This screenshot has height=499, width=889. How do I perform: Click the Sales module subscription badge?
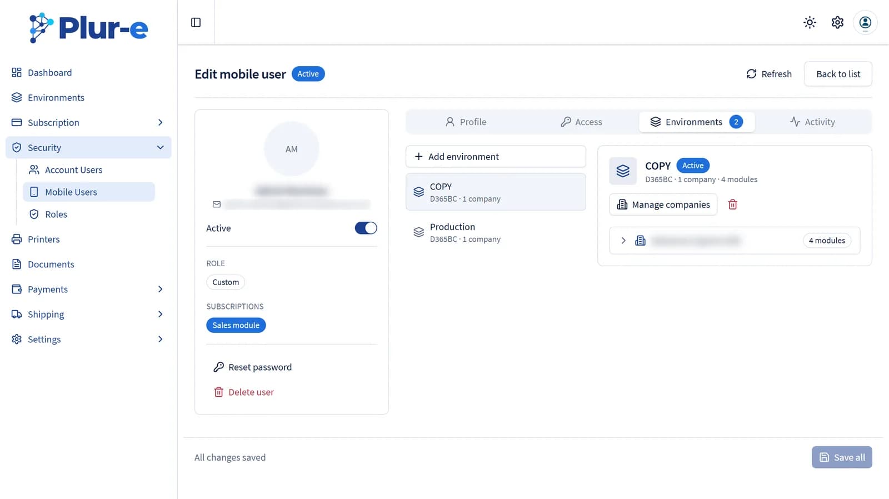(236, 325)
